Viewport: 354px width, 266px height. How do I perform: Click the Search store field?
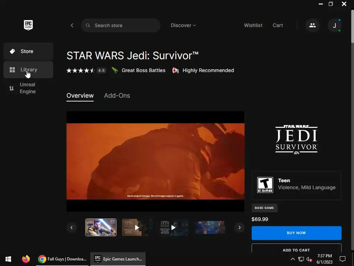click(121, 25)
